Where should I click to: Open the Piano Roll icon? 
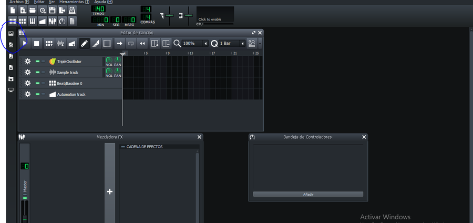(x=33, y=21)
